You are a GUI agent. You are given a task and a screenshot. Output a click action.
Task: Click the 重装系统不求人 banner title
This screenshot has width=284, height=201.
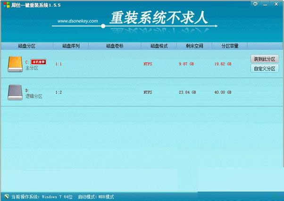coord(159,17)
